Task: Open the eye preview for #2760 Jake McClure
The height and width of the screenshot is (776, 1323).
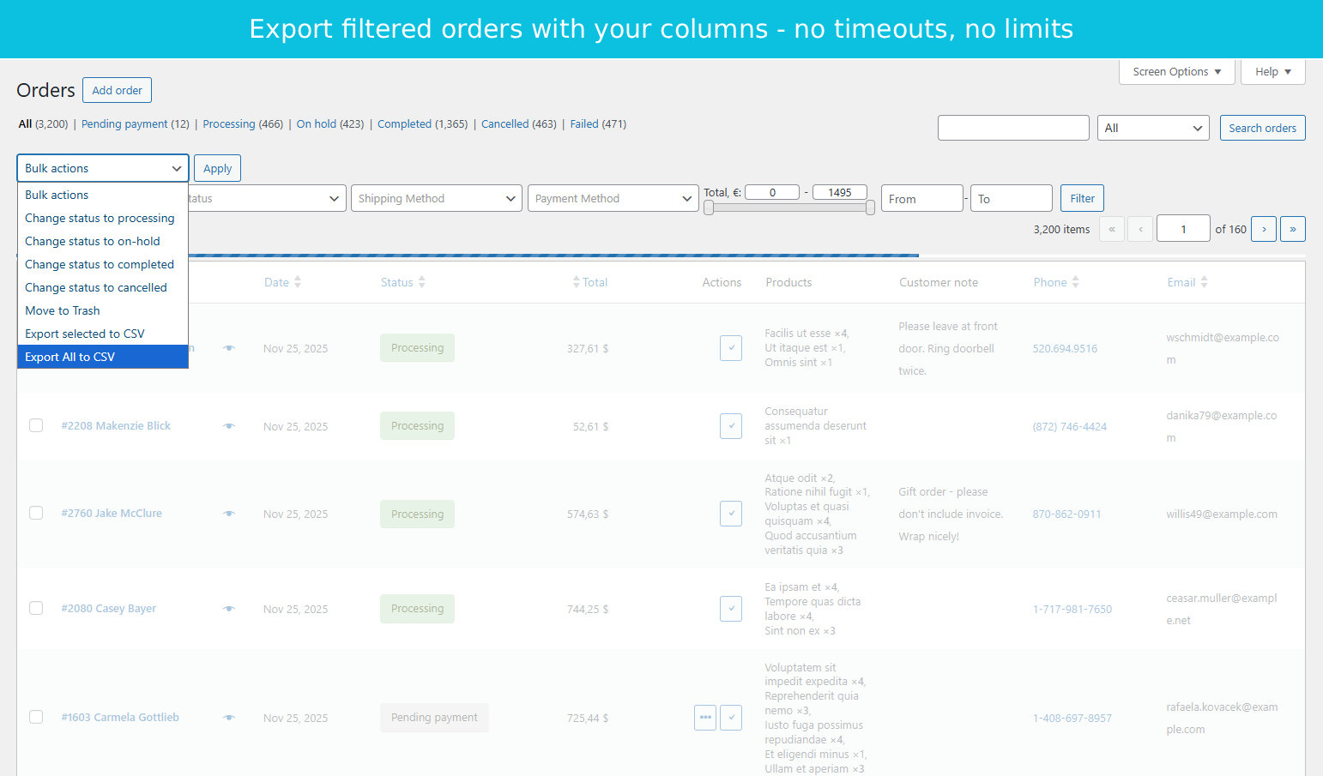Action: coord(228,513)
